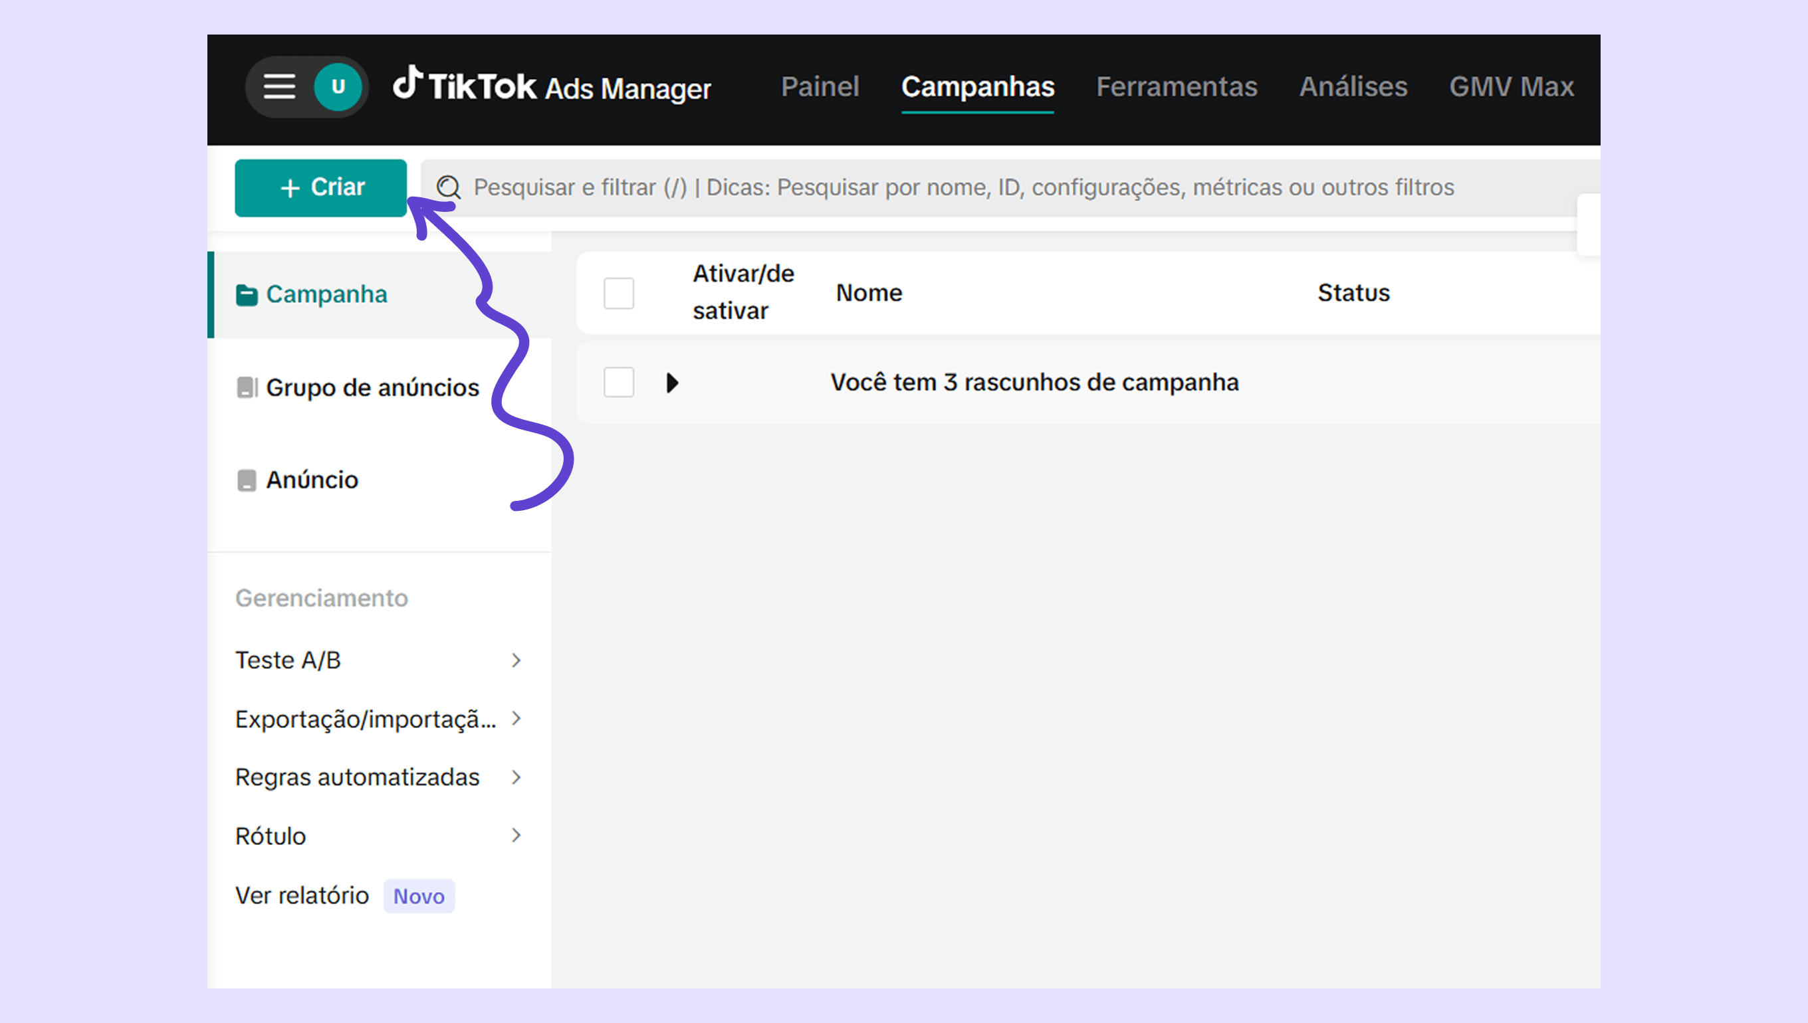Switch to the Campanhas tab
The height and width of the screenshot is (1023, 1808).
978,87
